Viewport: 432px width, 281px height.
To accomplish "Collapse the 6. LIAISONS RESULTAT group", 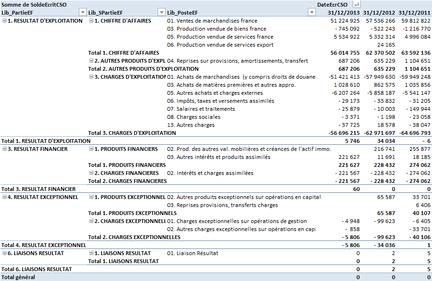I will [x=4, y=253].
